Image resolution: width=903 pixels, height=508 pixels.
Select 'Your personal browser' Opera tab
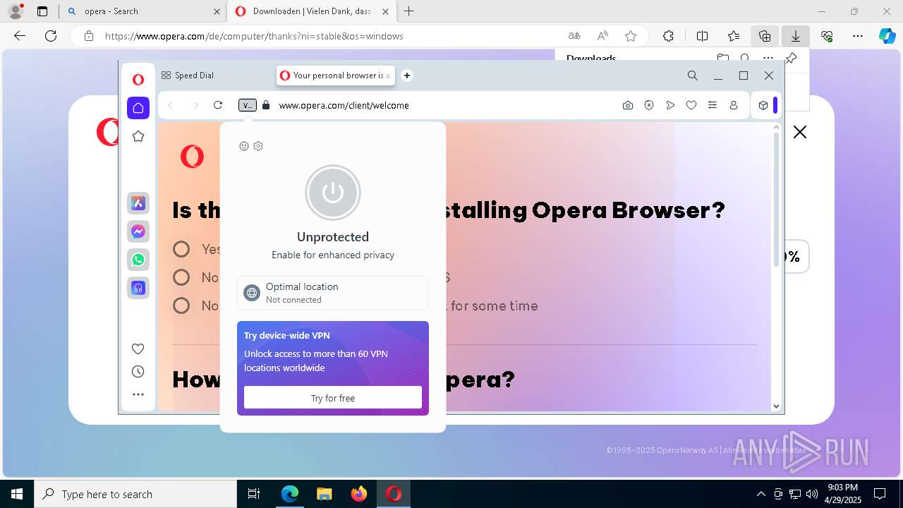point(335,75)
